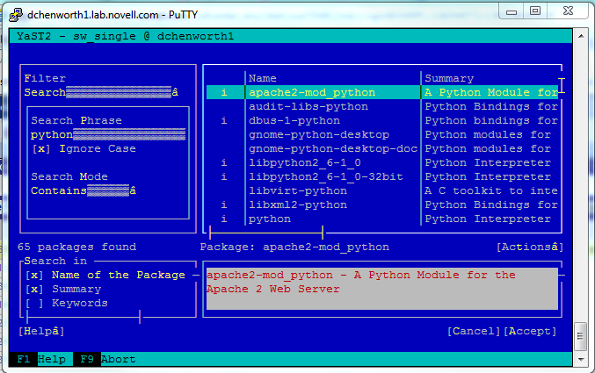Click the package list horizontal scrollbar
Image resolution: width=595 pixels, height=373 pixels.
coord(266,233)
